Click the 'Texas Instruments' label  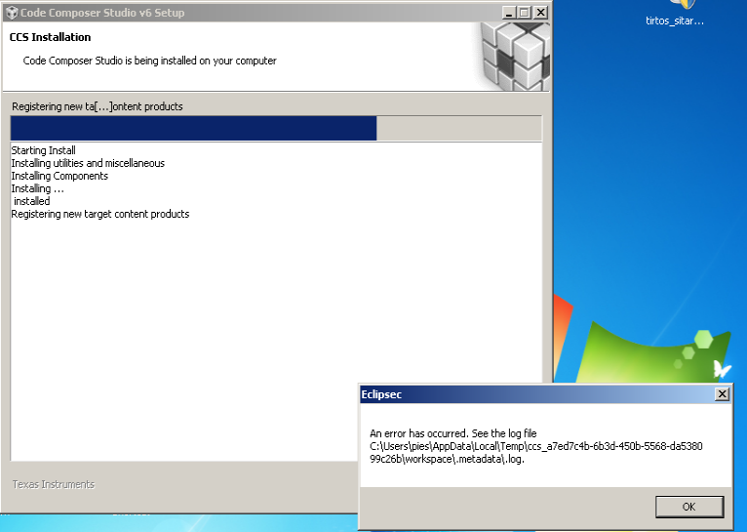pos(54,484)
